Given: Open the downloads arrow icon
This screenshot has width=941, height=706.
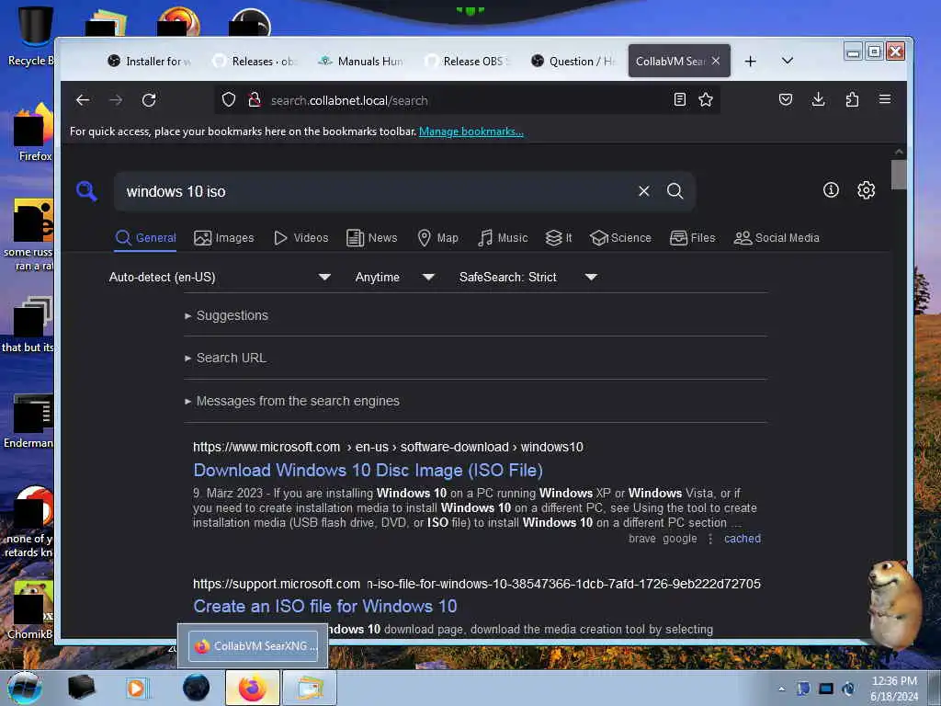Looking at the screenshot, I should pyautogui.click(x=818, y=99).
